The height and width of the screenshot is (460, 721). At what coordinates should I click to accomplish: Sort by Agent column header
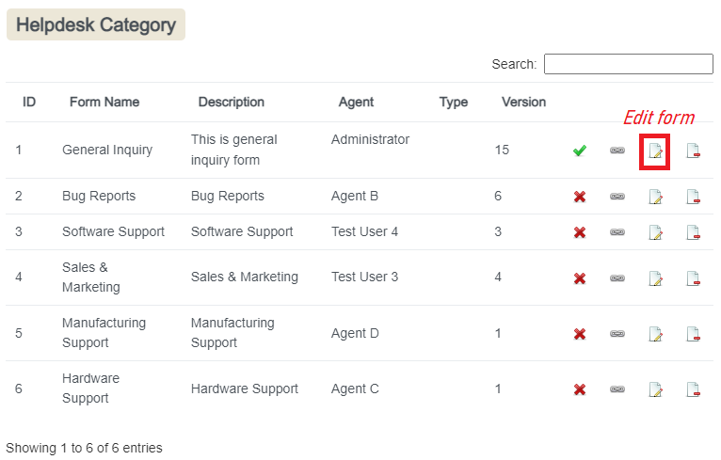click(356, 102)
